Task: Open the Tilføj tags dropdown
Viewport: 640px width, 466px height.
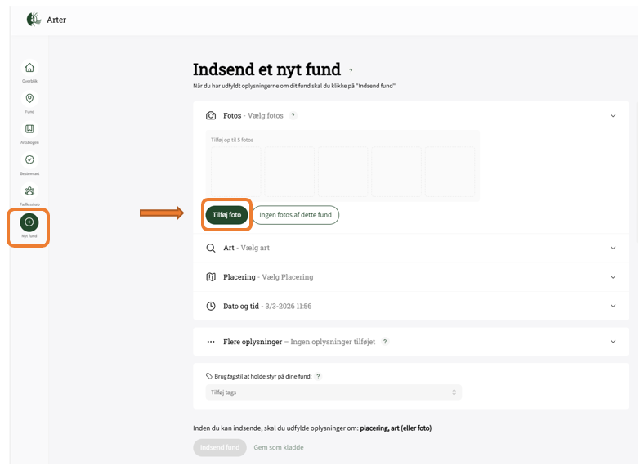Action: pyautogui.click(x=333, y=392)
